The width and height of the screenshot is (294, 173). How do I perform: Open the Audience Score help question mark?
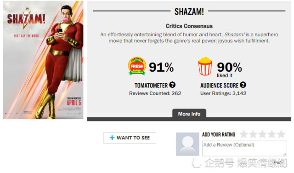[x=243, y=85]
